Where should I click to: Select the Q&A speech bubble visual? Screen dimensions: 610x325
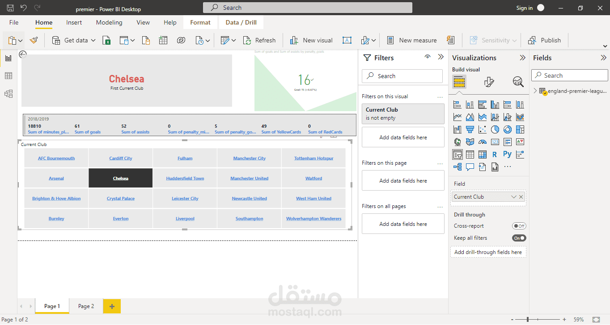(470, 167)
